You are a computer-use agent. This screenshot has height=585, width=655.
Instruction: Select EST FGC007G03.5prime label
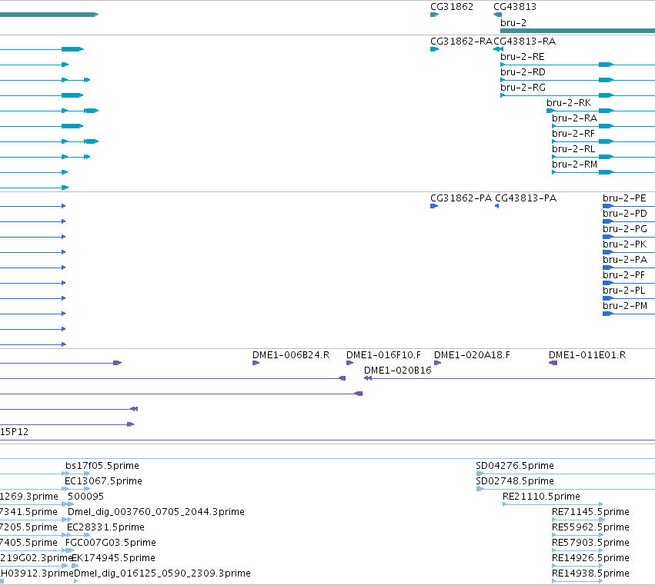click(111, 543)
